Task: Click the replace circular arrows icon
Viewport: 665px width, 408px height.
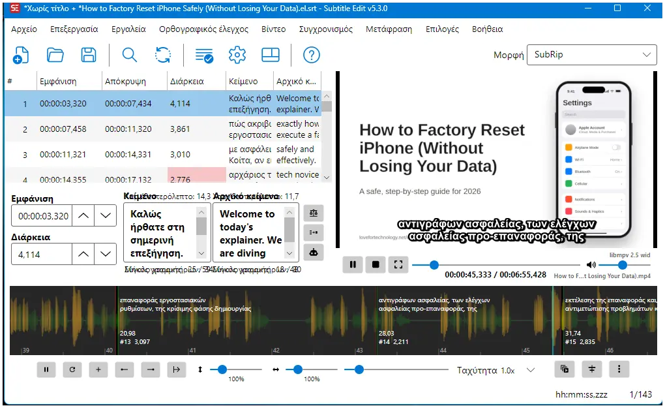Action: click(x=163, y=55)
